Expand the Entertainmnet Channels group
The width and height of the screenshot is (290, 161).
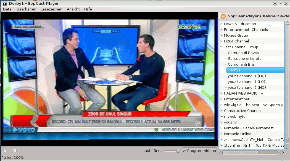point(221,29)
